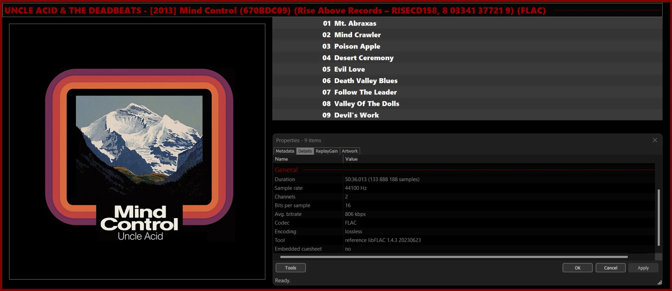
Task: Click the Tools button
Action: point(290,268)
